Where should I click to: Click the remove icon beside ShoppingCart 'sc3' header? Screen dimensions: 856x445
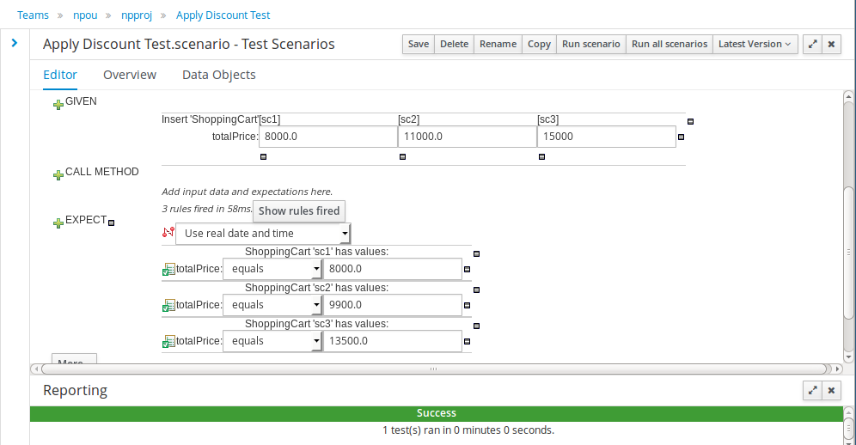477,326
